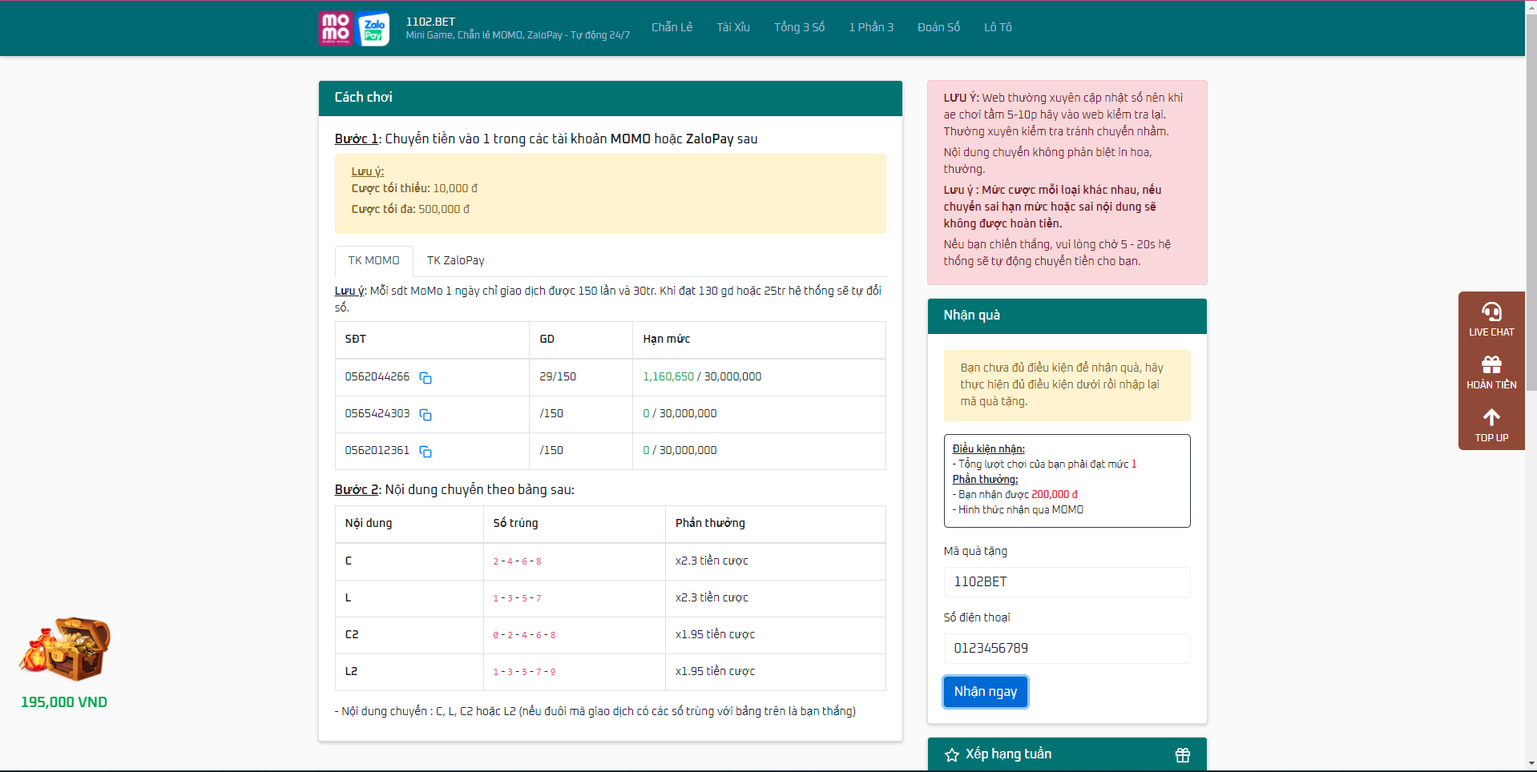Click the 1,160,650 limit value
This screenshot has height=772, width=1537.
click(668, 377)
